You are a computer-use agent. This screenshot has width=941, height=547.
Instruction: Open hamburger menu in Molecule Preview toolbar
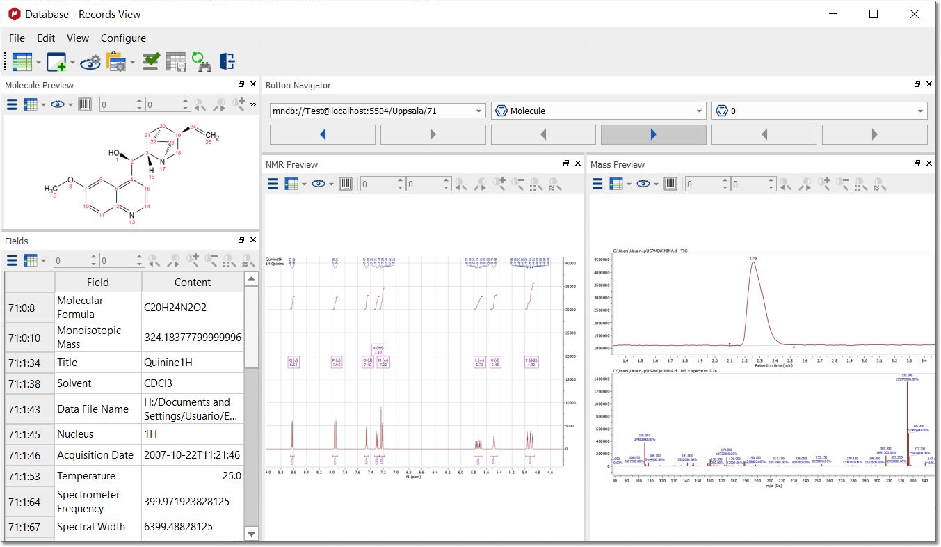pos(12,104)
